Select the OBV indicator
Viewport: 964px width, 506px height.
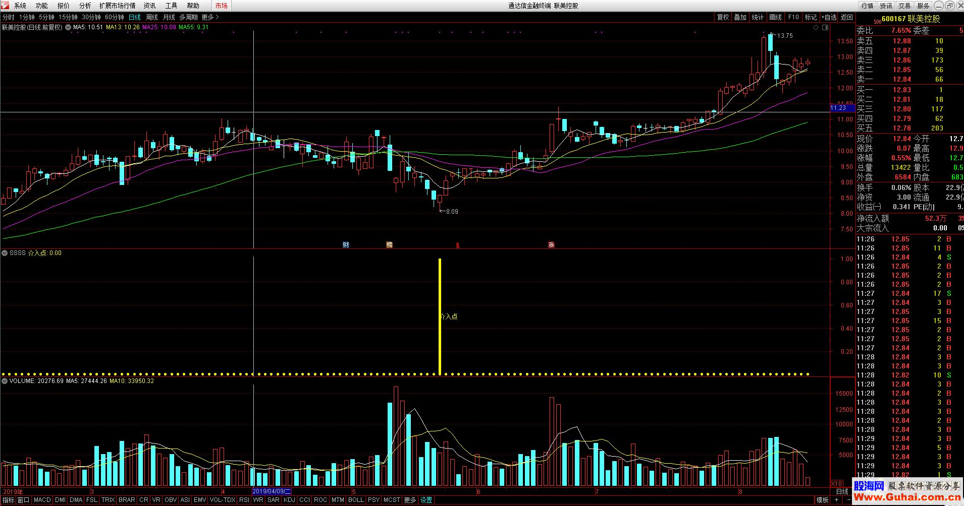click(171, 500)
